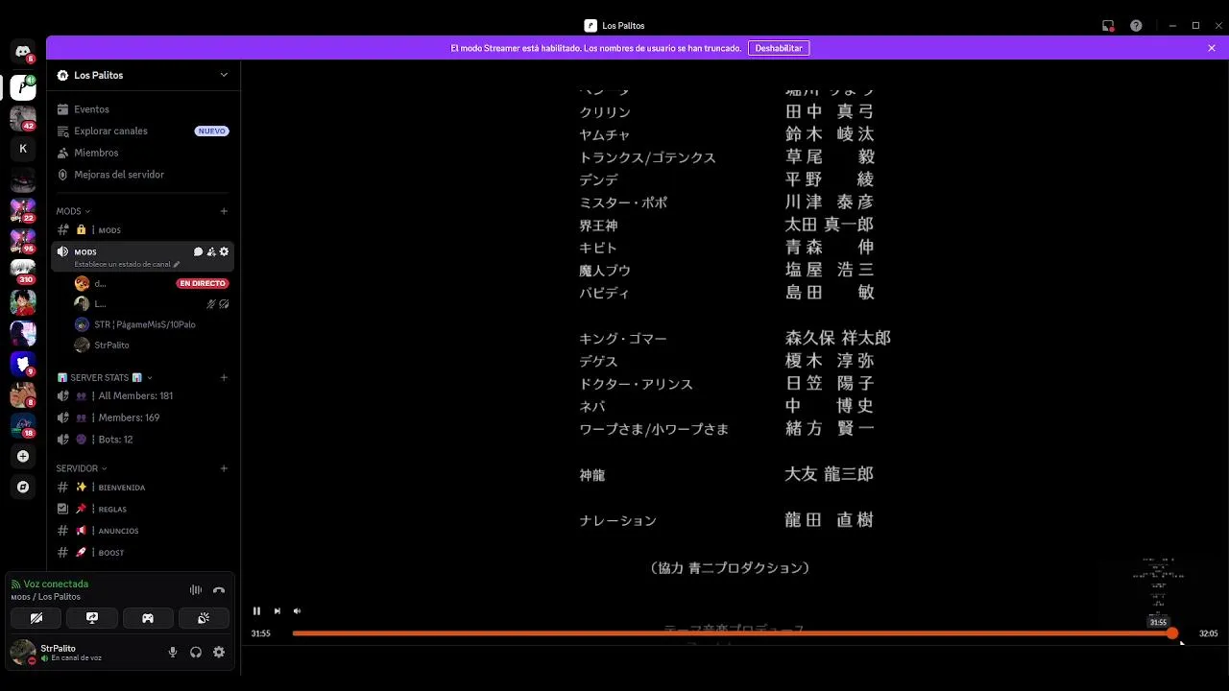Viewport: 1229px width, 691px height.
Task: Click the Deshabilitar button
Action: pos(778,48)
